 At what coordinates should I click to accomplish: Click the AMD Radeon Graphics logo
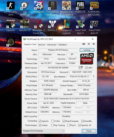pos(87,59)
